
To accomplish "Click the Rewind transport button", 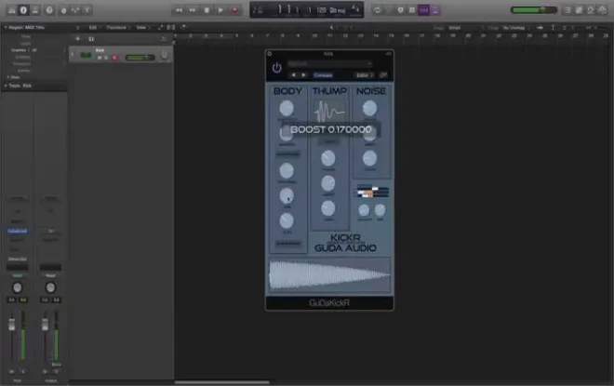I will click(x=179, y=10).
